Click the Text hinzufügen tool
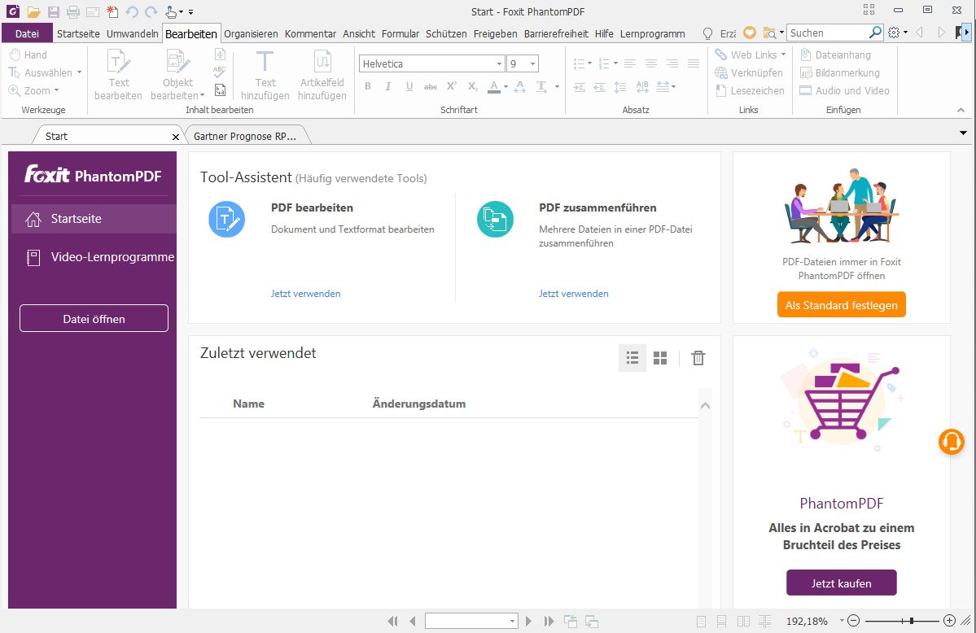Image resolution: width=976 pixels, height=633 pixels. [265, 76]
